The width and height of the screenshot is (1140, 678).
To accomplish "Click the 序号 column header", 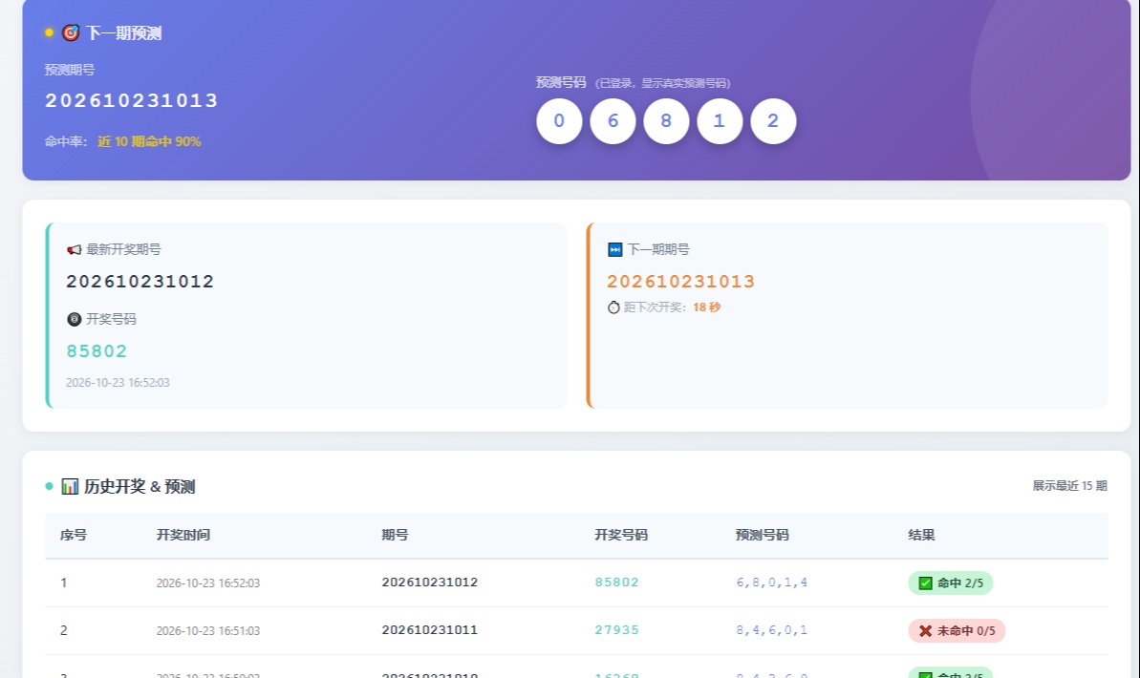I will point(74,535).
